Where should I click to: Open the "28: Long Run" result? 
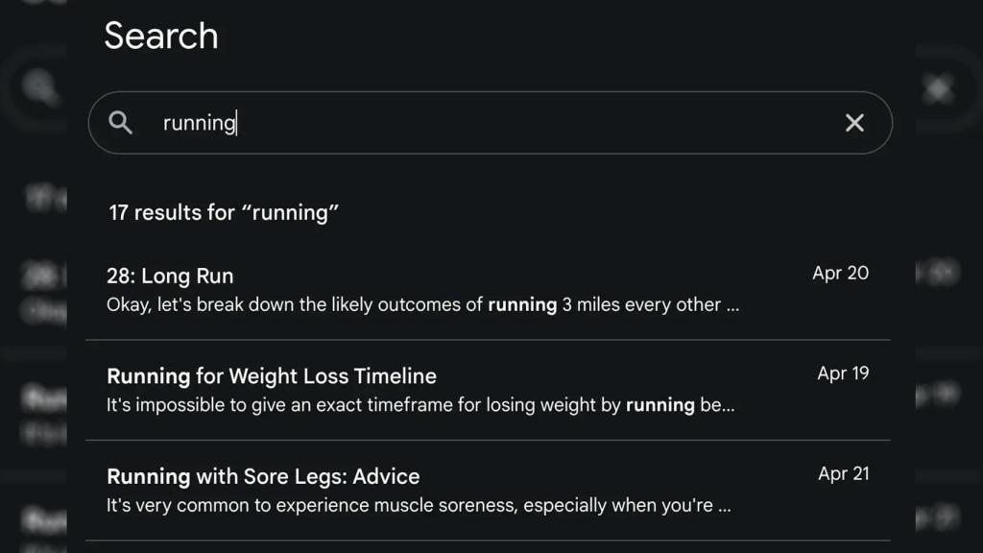pos(170,276)
